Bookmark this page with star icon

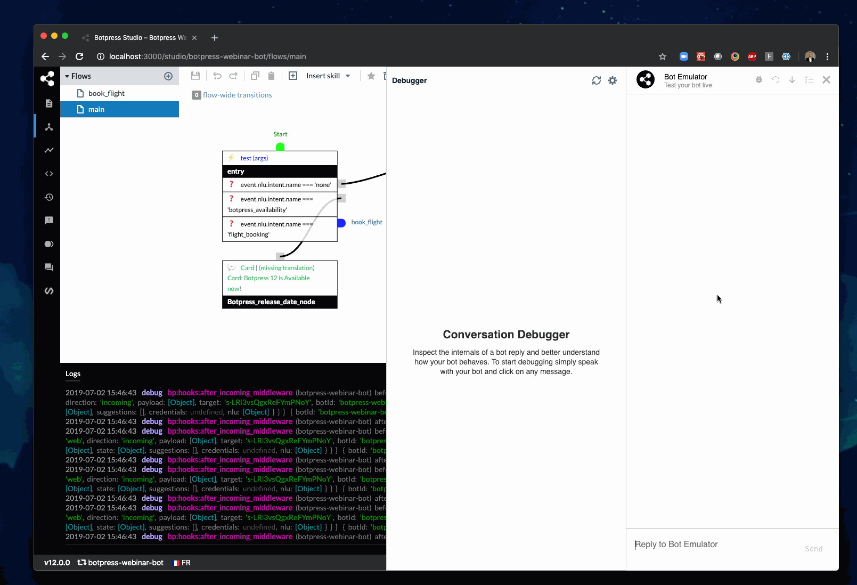click(663, 56)
